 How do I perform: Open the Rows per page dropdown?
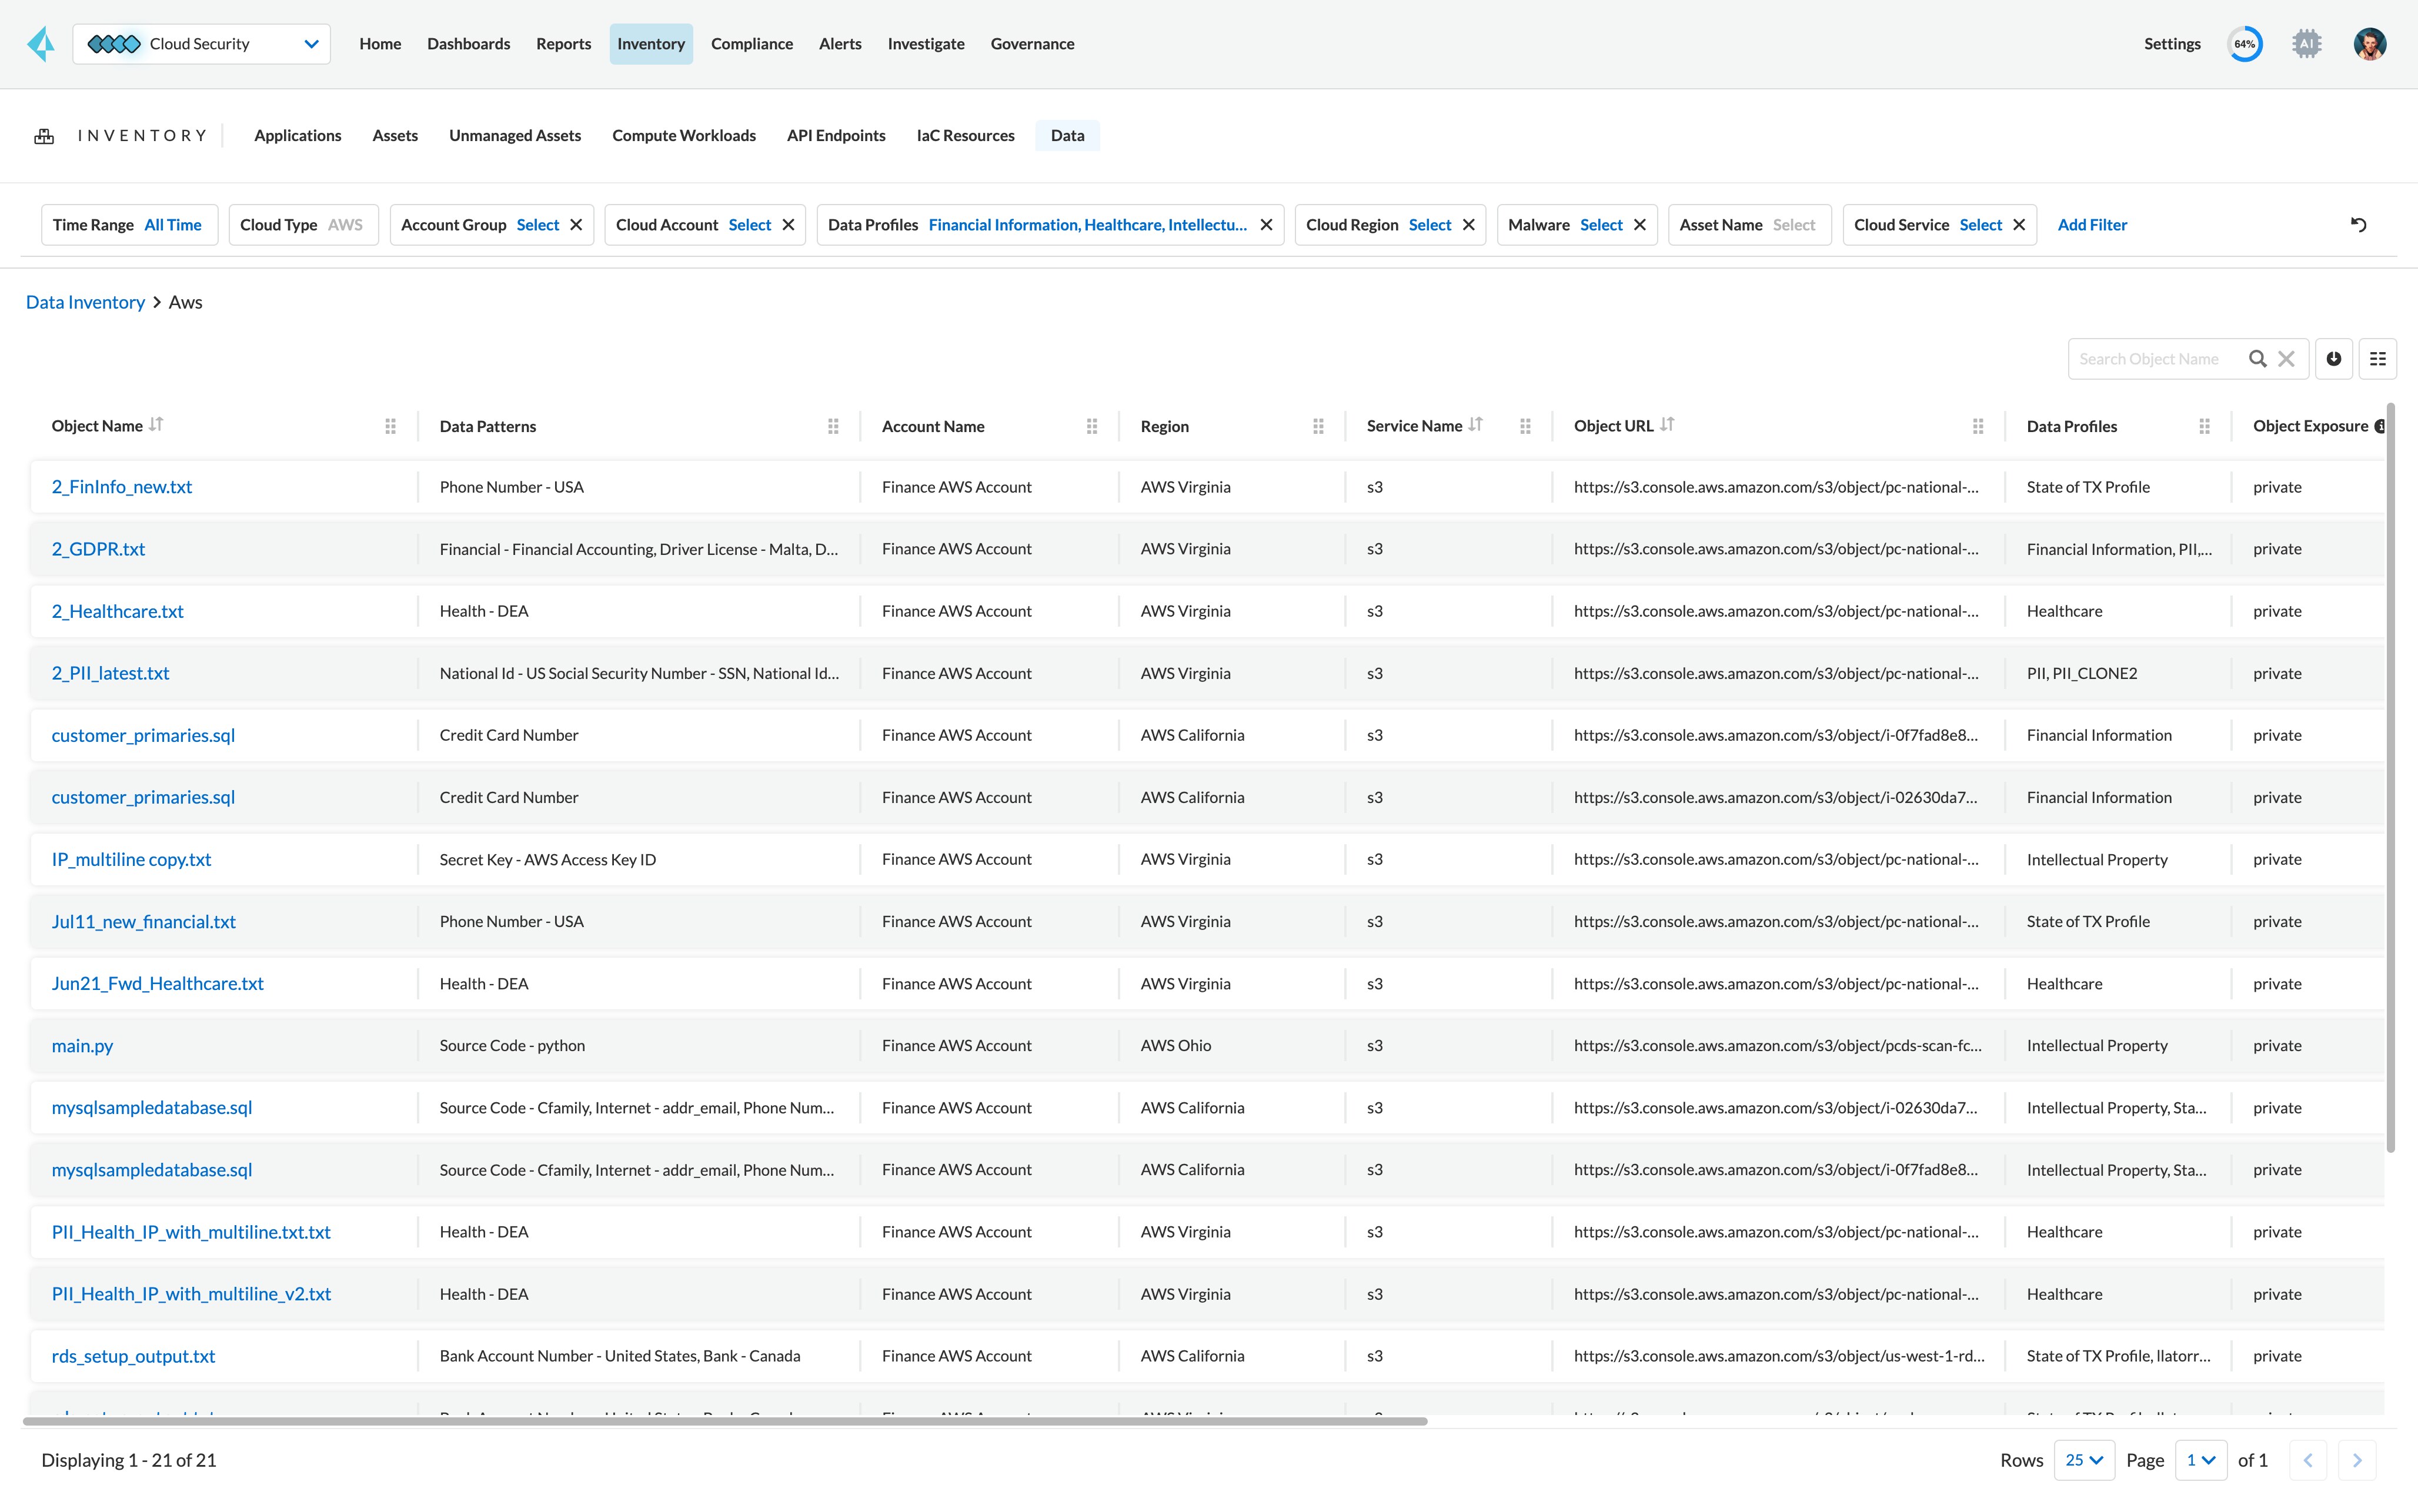pyautogui.click(x=2084, y=1460)
